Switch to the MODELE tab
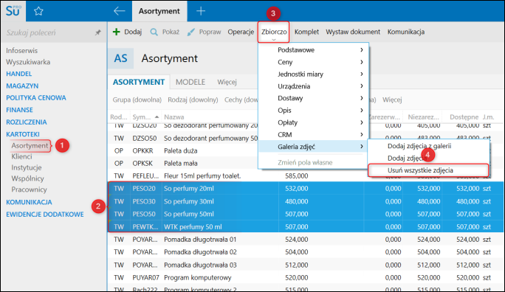Viewport: 505px width, 292px height. click(190, 82)
